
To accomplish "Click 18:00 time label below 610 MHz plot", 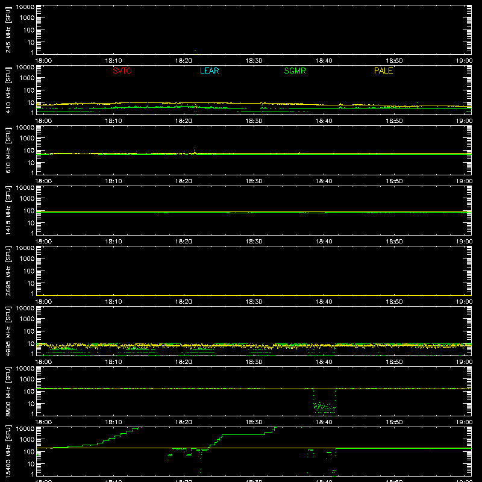I will click(x=43, y=181).
